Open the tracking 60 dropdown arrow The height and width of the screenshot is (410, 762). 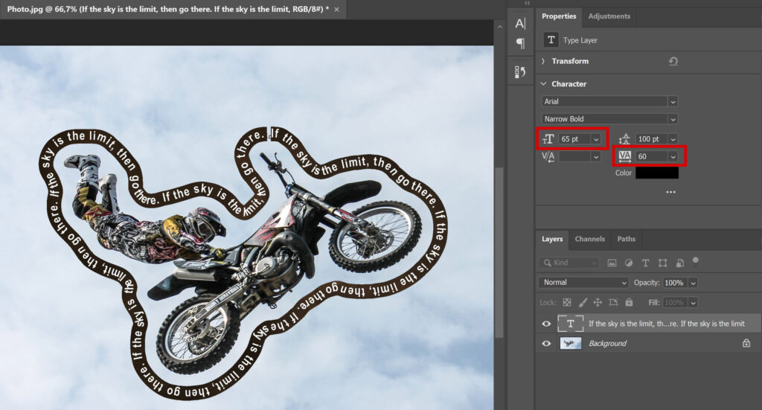[673, 156]
